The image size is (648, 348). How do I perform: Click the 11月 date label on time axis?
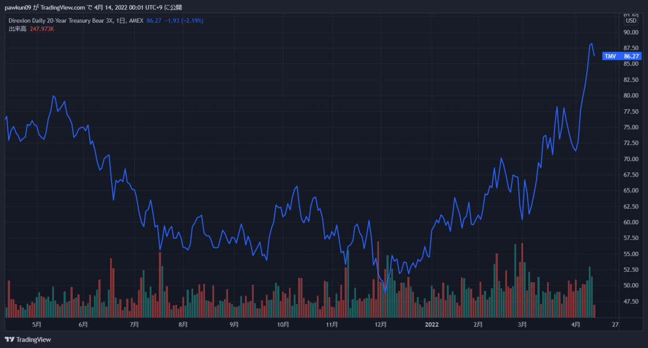tap(332, 325)
